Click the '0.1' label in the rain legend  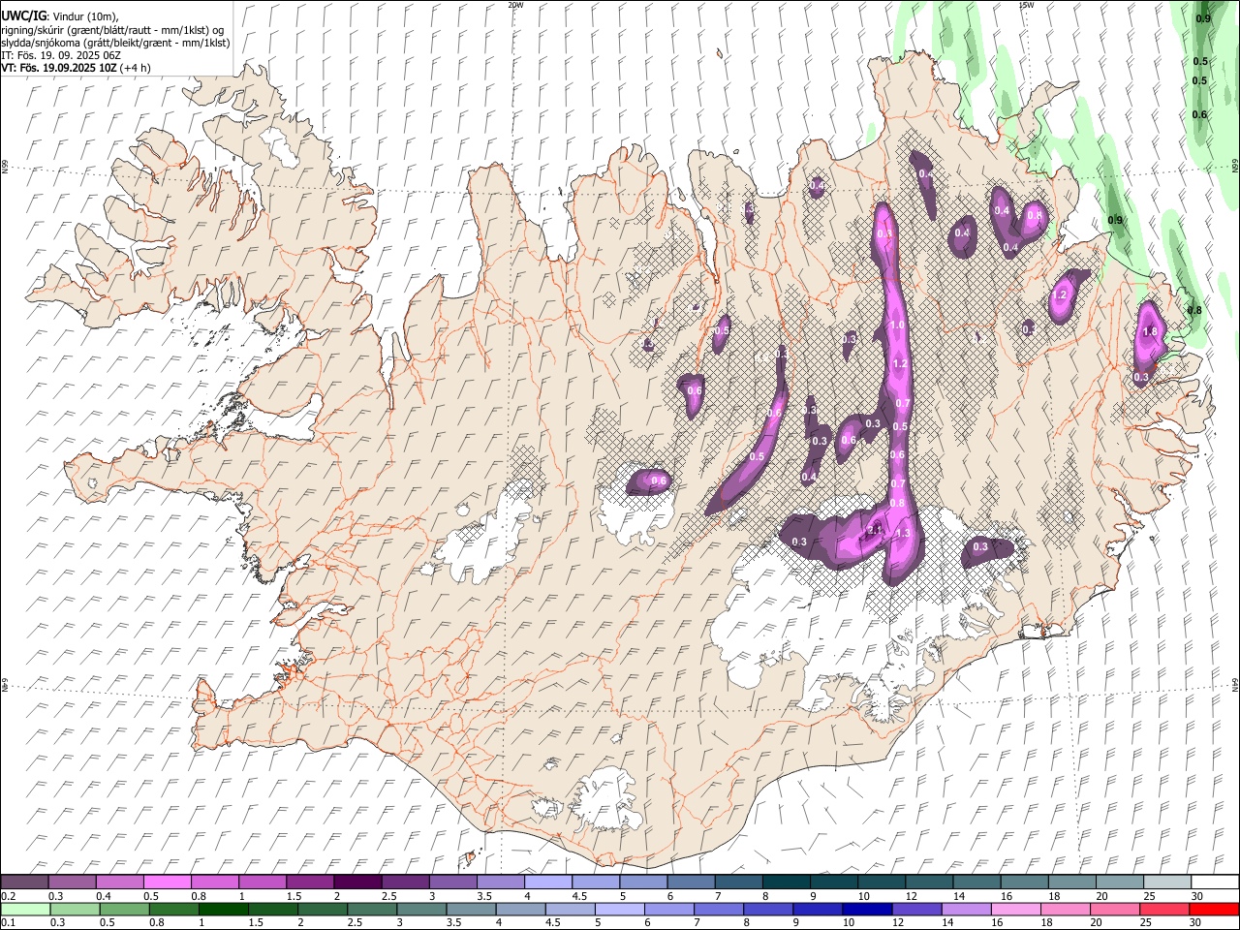click(7, 923)
